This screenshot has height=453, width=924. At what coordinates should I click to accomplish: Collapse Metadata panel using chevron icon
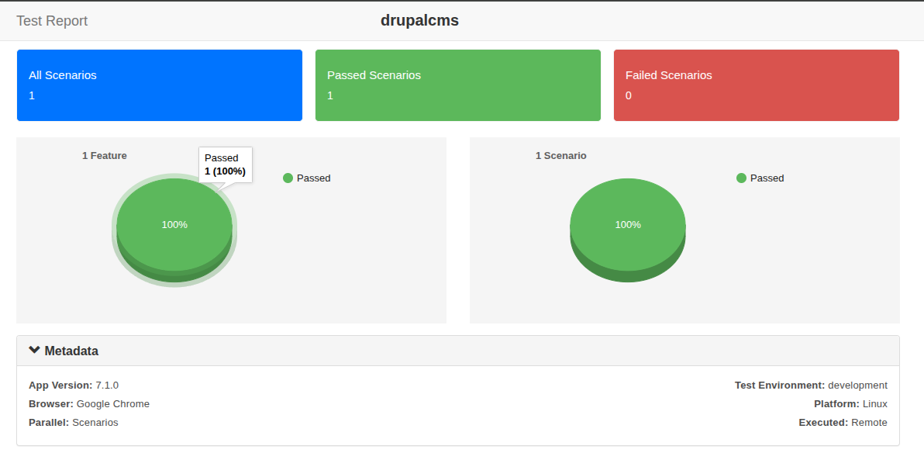(x=34, y=351)
